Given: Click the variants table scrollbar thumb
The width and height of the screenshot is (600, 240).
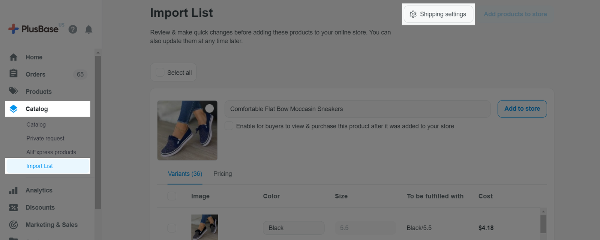Looking at the screenshot, I should click(x=543, y=224).
